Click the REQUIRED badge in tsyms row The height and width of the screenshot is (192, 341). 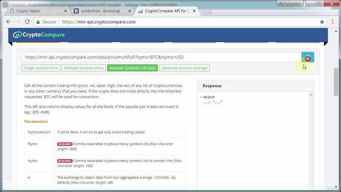(65, 161)
